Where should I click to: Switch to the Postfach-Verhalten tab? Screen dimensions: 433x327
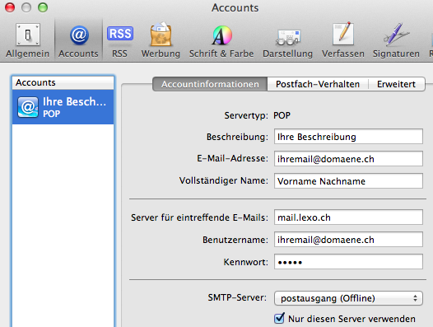318,84
